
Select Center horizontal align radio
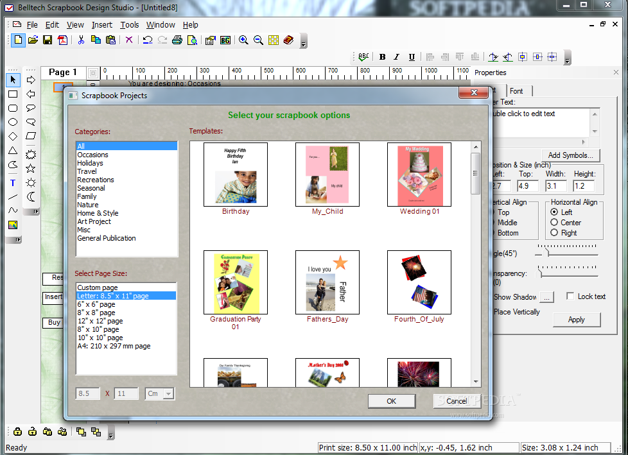coord(554,222)
